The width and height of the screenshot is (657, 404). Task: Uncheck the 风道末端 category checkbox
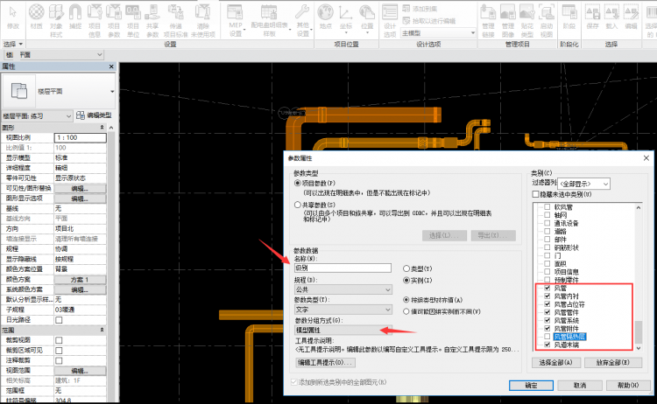point(547,345)
